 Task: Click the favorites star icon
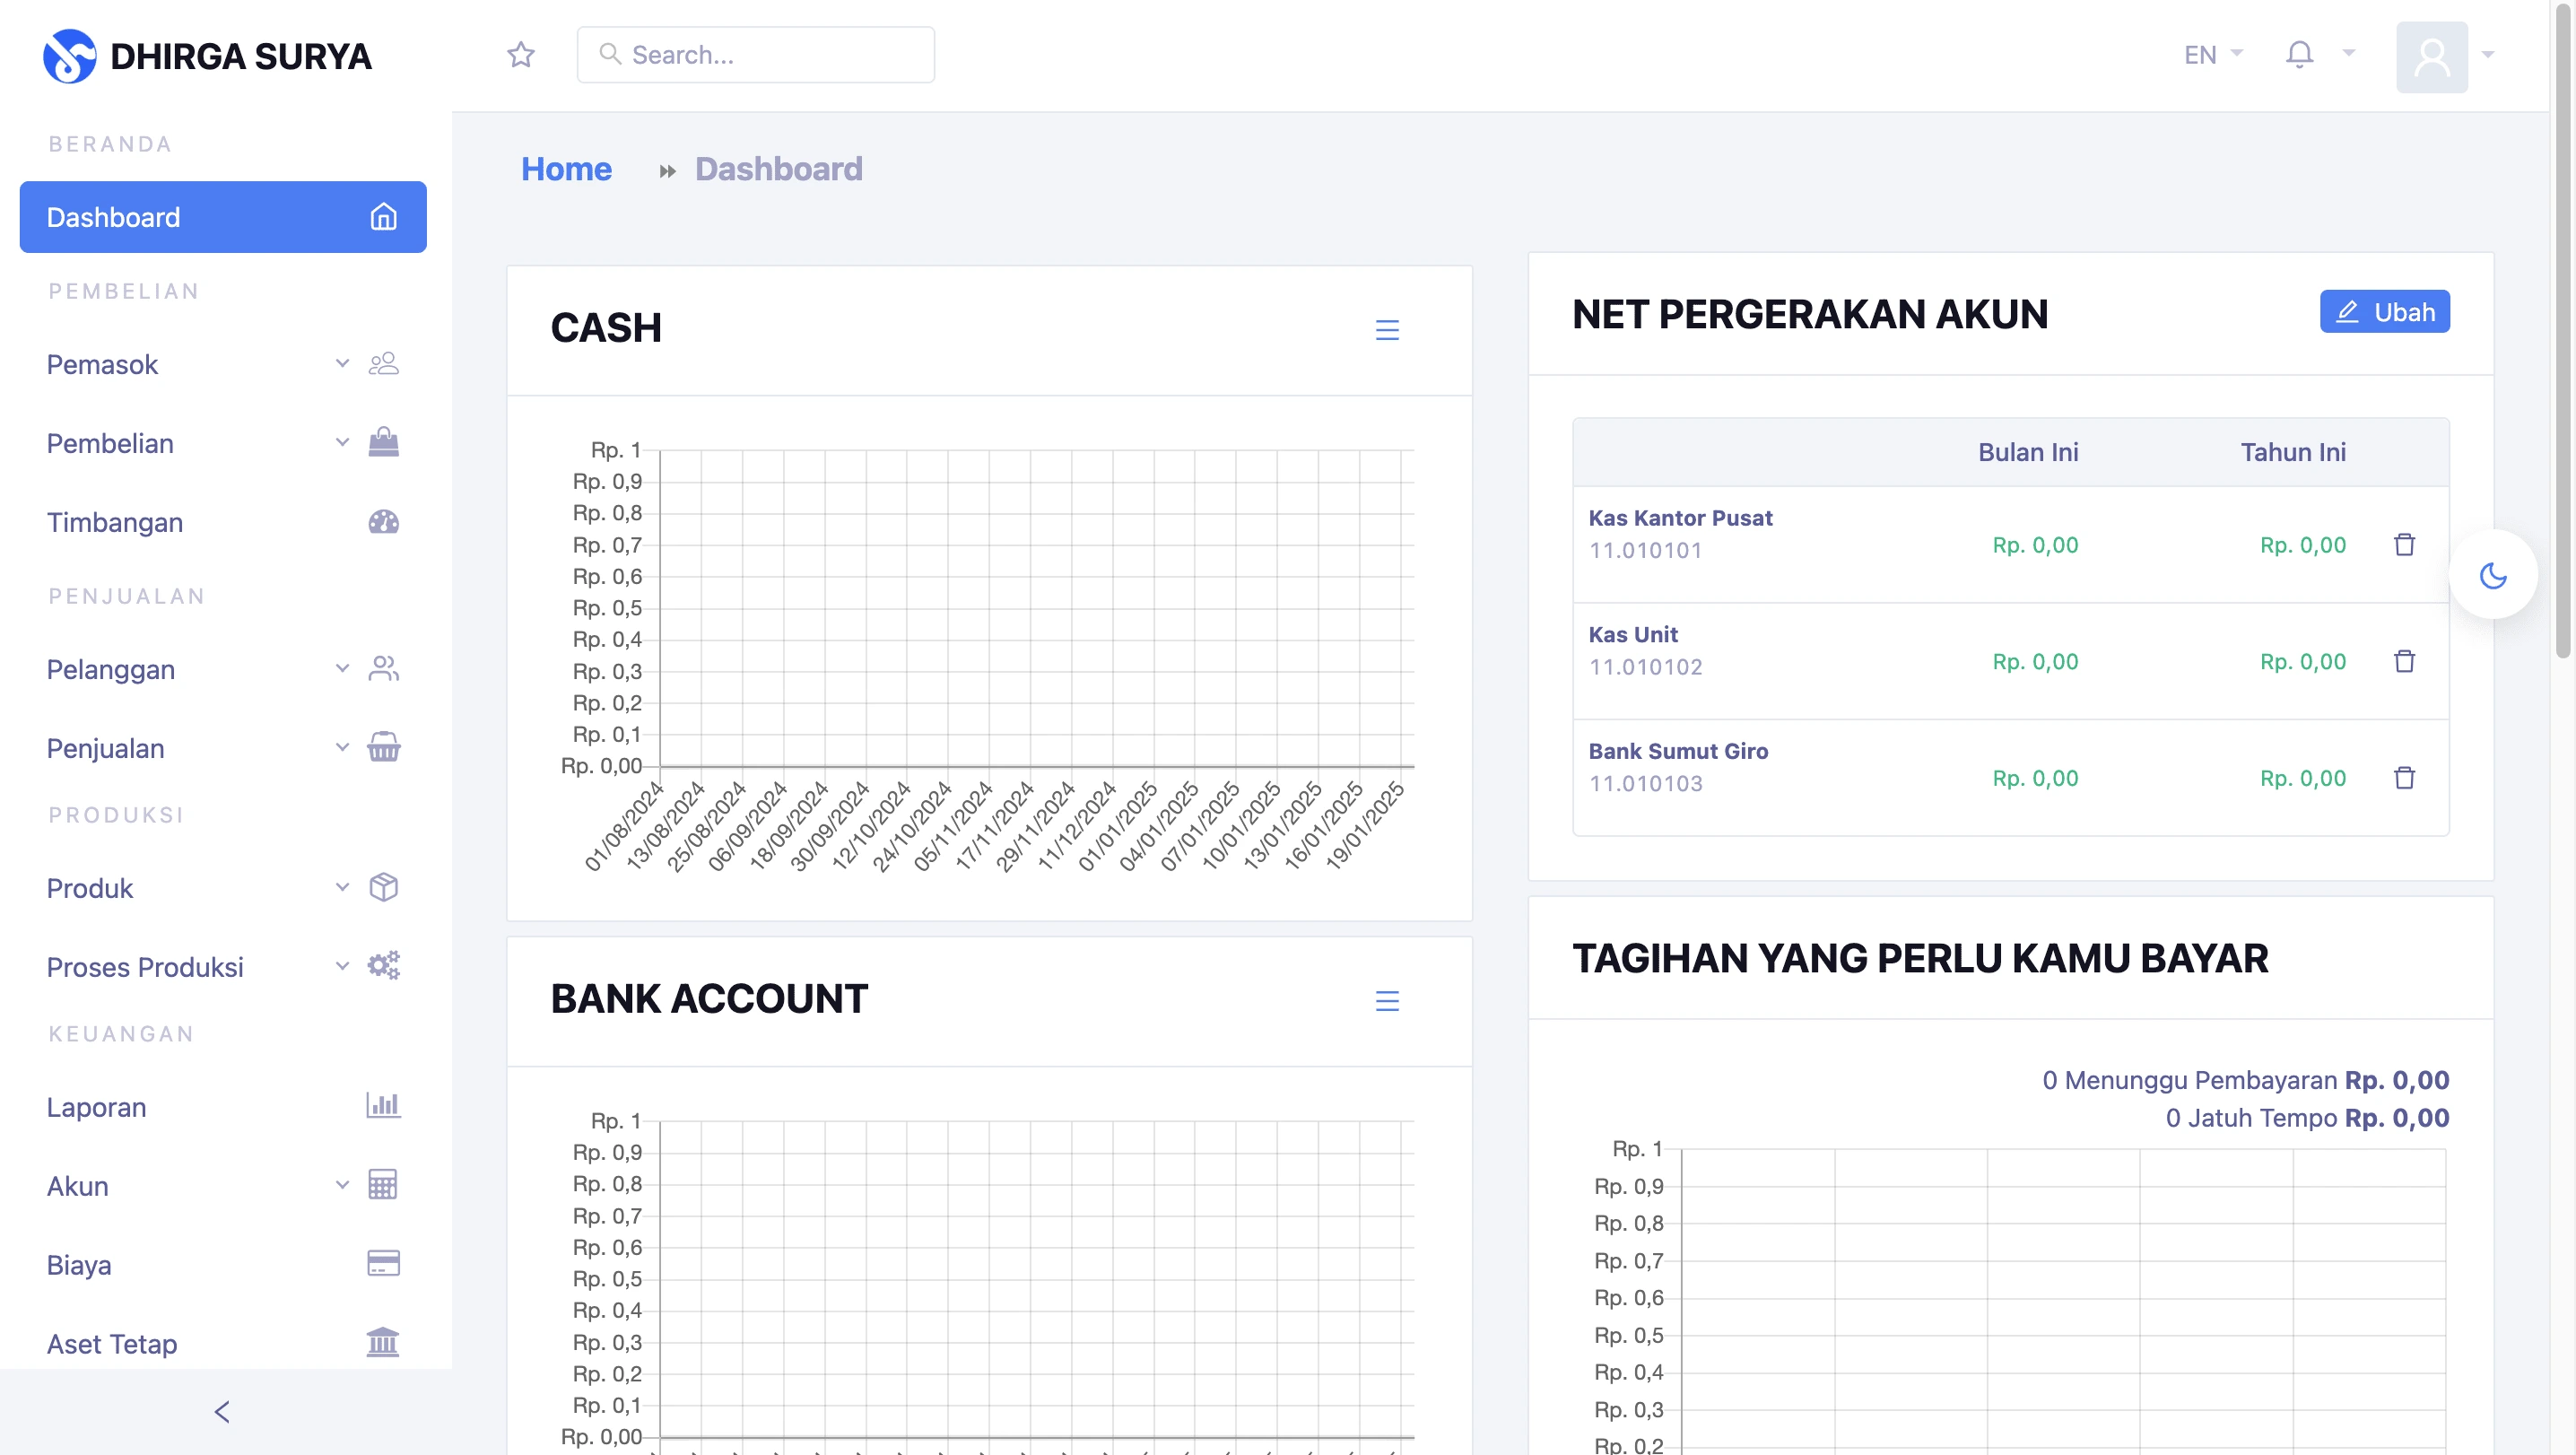[x=521, y=54]
